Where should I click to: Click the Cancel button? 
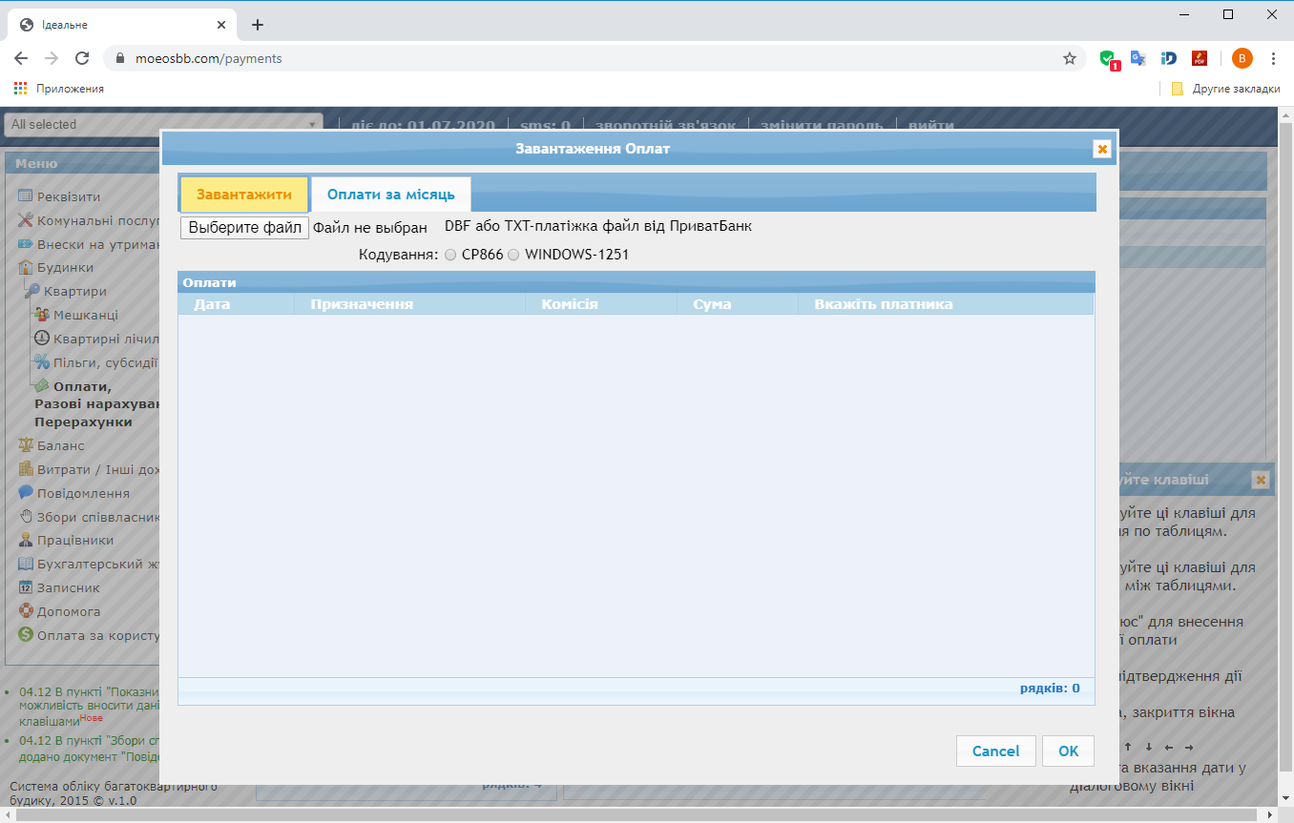click(996, 751)
